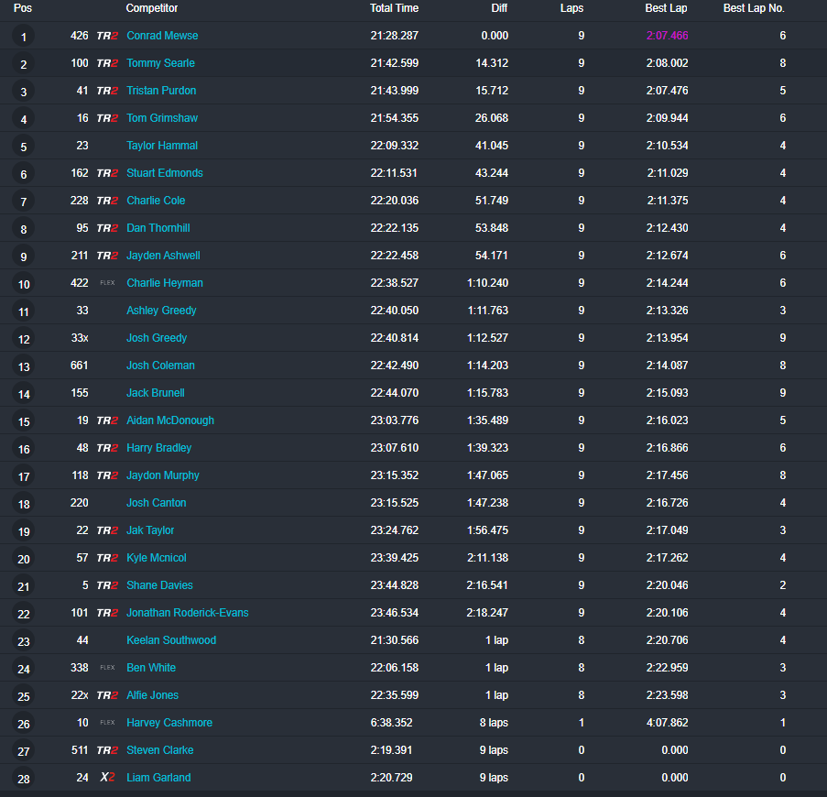
Task: Click TR2 logo beside Jayden Ashwell
Action: click(x=107, y=256)
